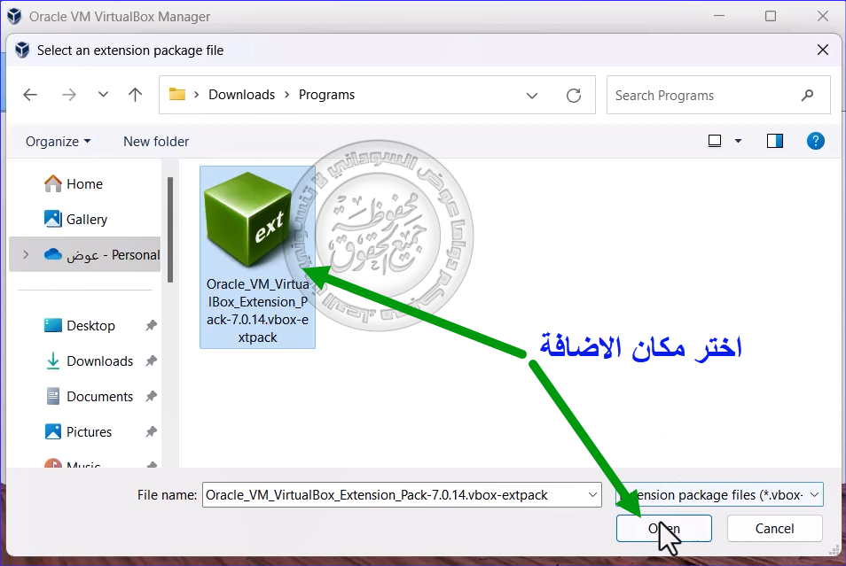Open Desktop folder in sidebar
This screenshot has width=846, height=566.
tap(90, 326)
